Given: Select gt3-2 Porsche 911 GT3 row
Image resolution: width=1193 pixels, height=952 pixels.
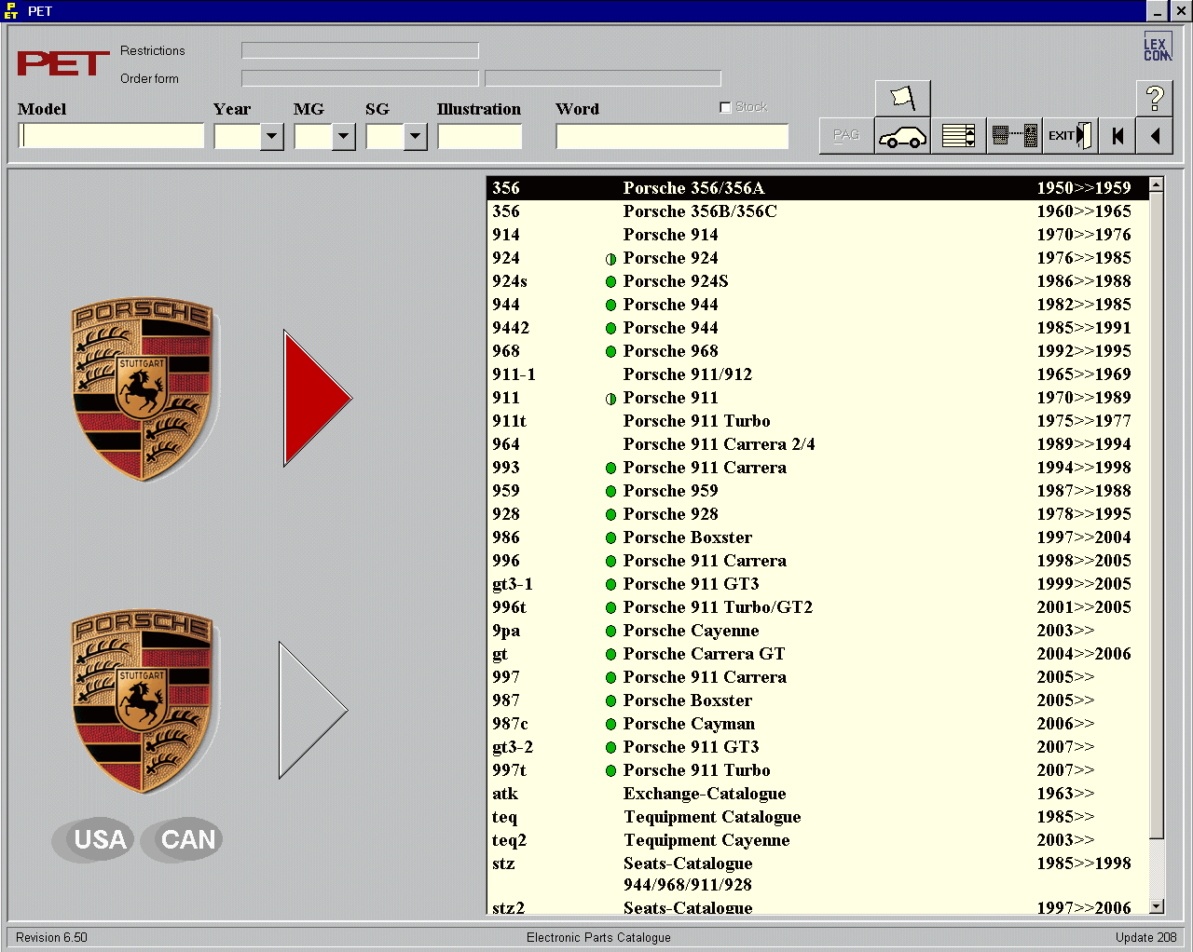Looking at the screenshot, I should pos(817,747).
